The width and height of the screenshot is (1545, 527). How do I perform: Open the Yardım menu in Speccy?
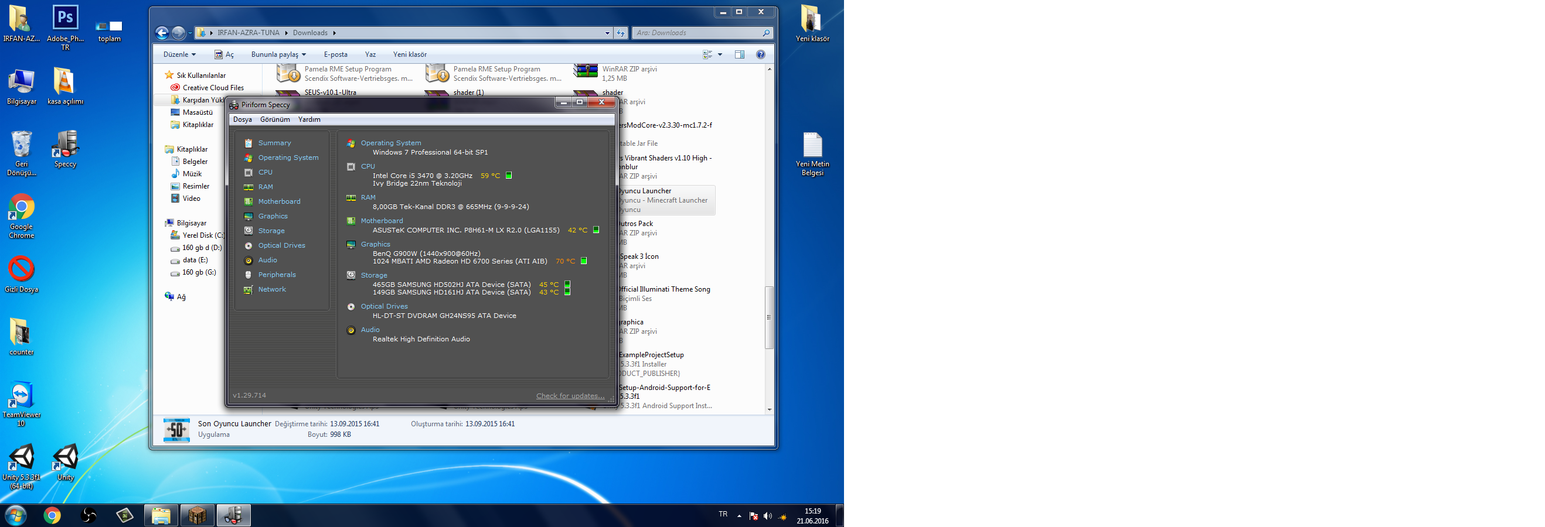(309, 120)
